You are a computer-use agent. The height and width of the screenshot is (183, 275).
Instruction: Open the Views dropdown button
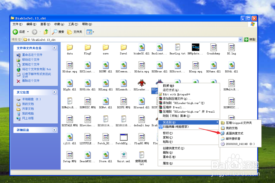90,32
